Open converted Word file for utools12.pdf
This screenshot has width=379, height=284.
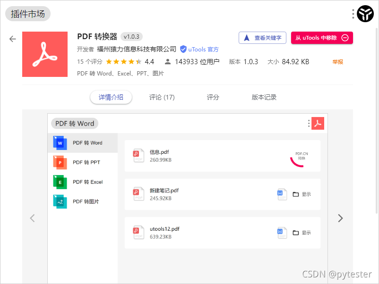coord(282,233)
